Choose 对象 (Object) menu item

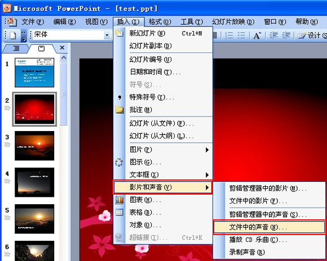coord(163,225)
